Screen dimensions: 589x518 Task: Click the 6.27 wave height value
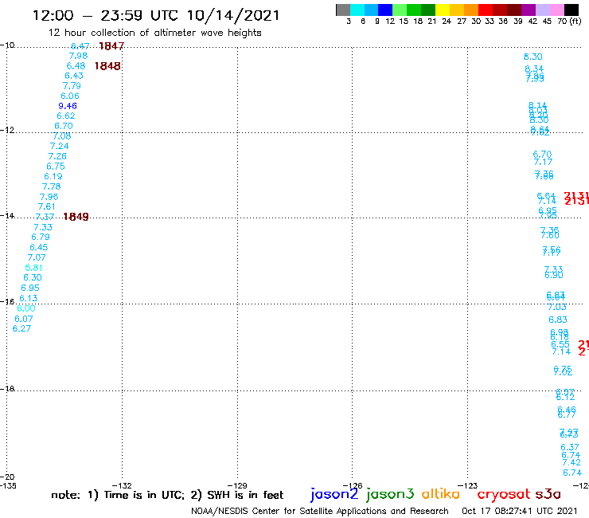(21, 329)
